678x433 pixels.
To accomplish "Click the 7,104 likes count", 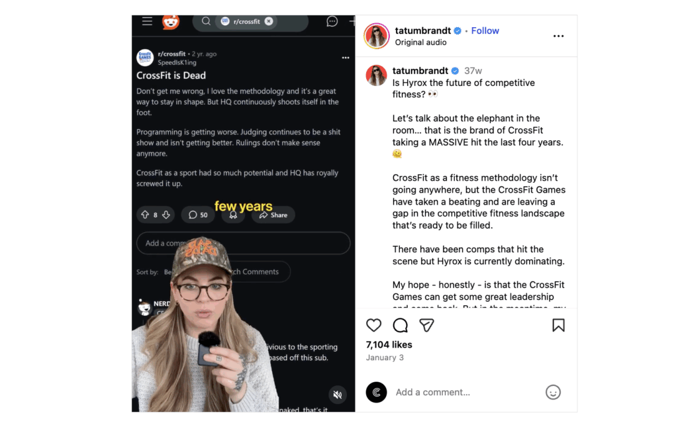I will click(x=389, y=345).
